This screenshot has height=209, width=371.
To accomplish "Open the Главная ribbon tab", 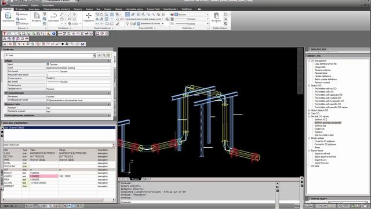I will (7, 9).
